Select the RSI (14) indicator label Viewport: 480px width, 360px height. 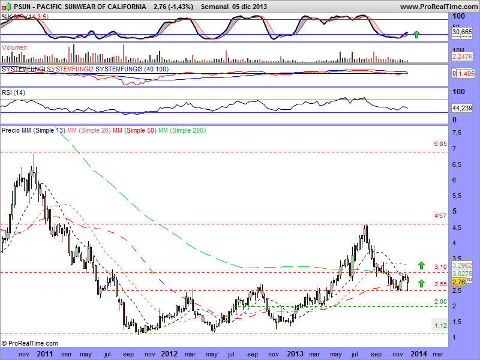coord(13,92)
